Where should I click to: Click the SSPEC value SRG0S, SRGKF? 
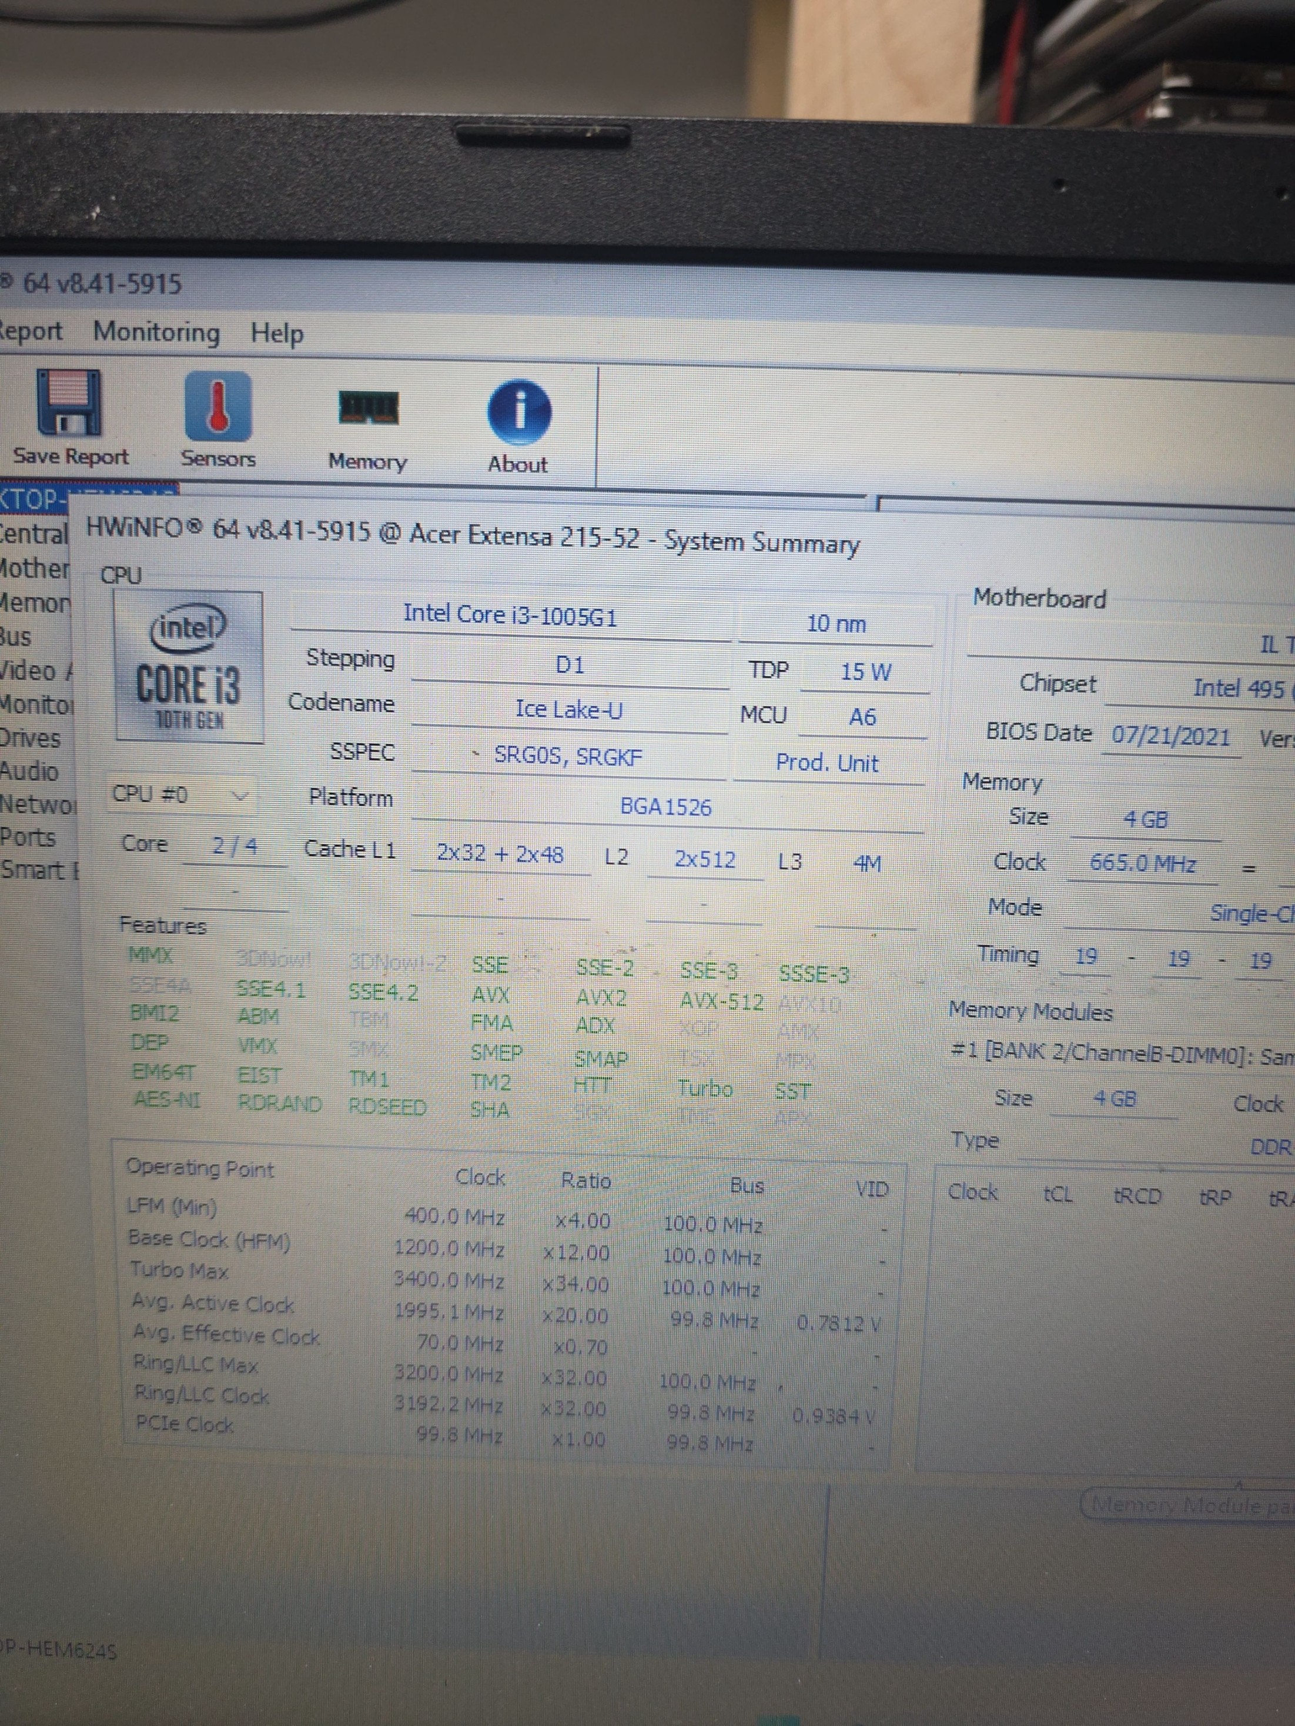click(568, 756)
